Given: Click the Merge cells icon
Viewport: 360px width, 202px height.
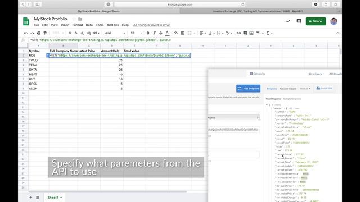Looking at the screenshot, I should (190, 33).
